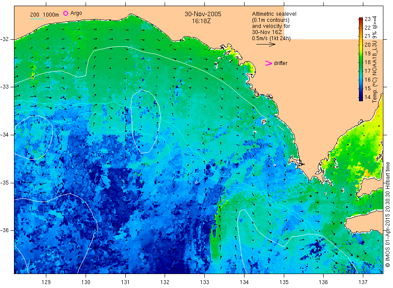This screenshot has width=393, height=288.
Task: Click the magenta Argo circle marker in legend
Action: click(x=65, y=13)
